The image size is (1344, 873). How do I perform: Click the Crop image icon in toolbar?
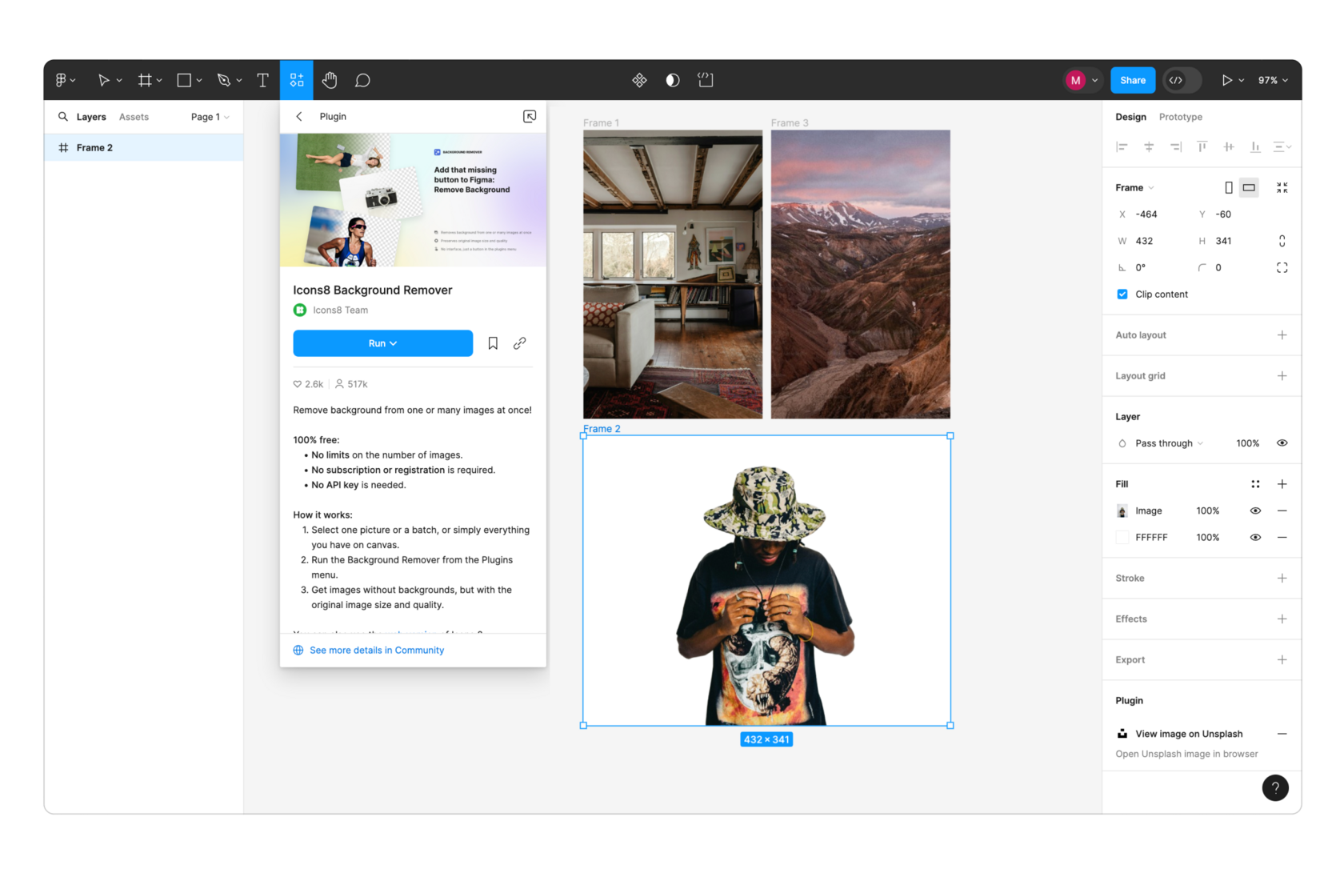pos(706,80)
